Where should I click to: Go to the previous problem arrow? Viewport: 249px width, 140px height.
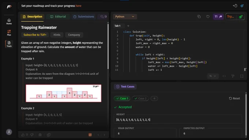coord(98,135)
